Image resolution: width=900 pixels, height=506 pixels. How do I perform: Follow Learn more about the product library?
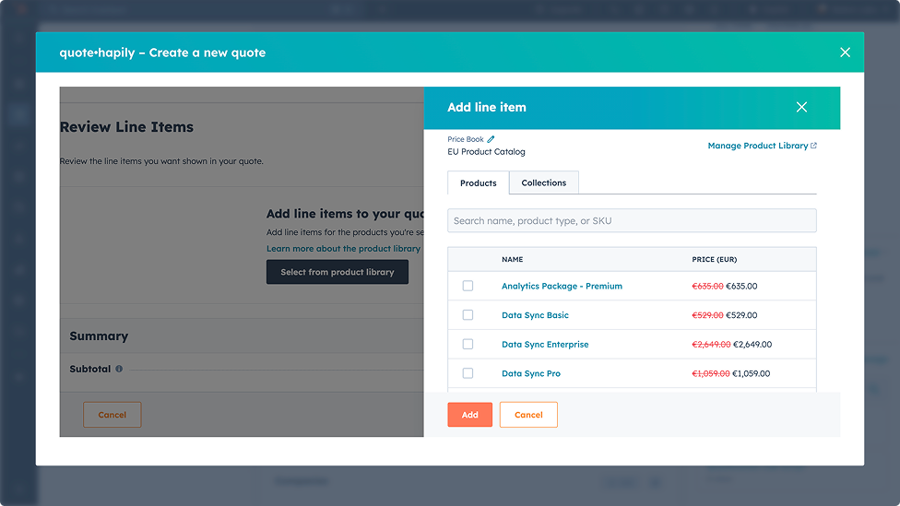pyautogui.click(x=343, y=249)
